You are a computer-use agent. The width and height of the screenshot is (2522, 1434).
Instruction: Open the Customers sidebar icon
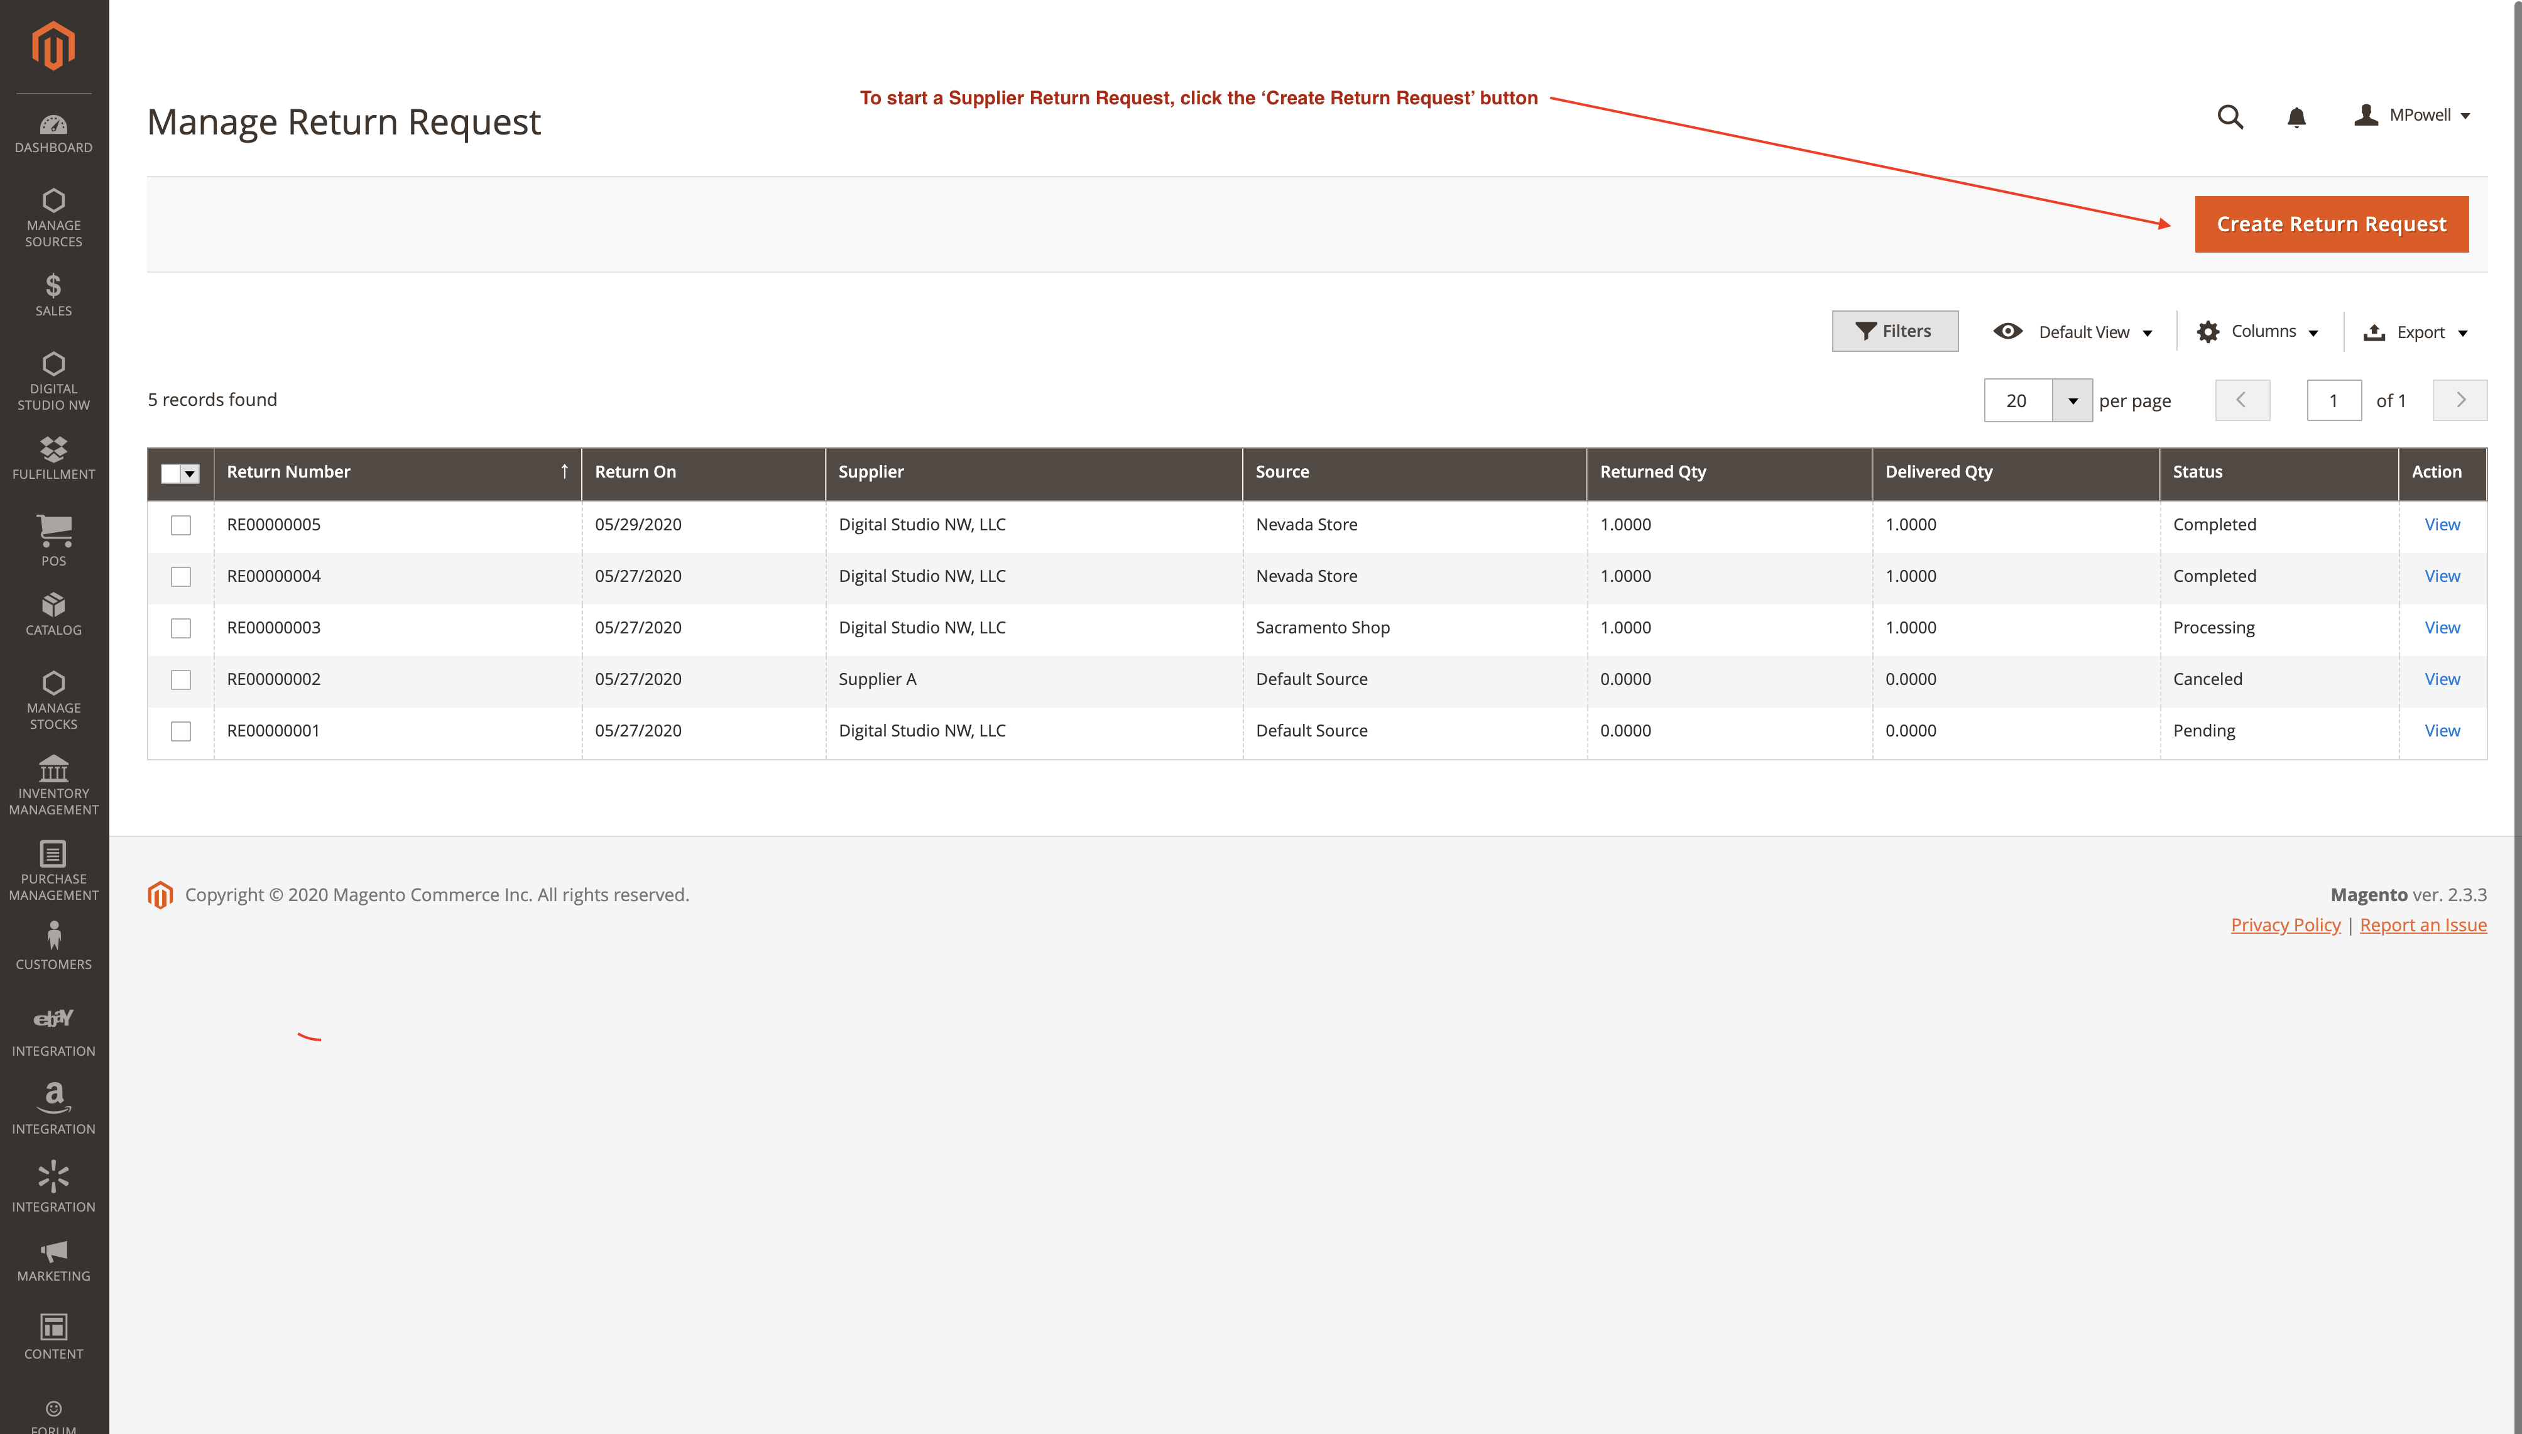tap(53, 946)
